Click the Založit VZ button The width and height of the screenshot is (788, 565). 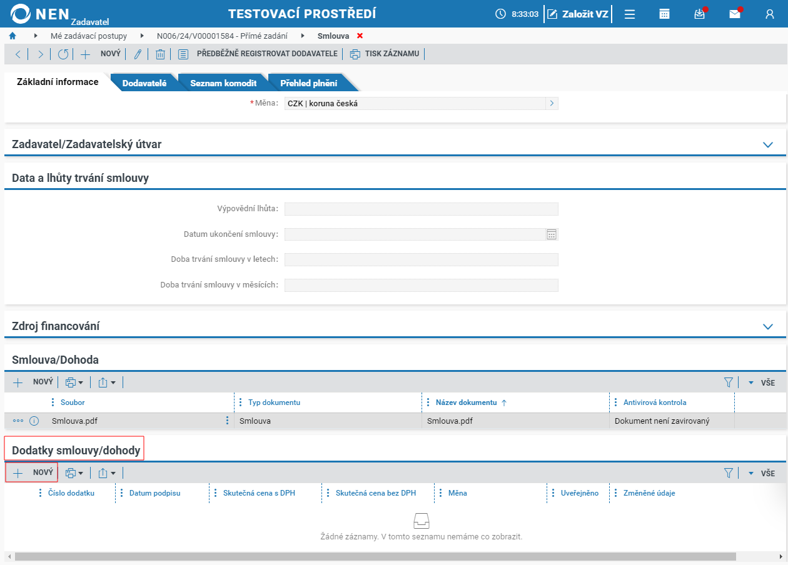pyautogui.click(x=578, y=14)
